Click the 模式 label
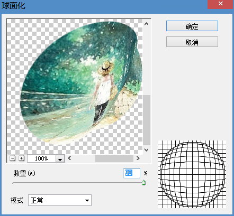The width and height of the screenshot is (234, 216). coord(17,200)
